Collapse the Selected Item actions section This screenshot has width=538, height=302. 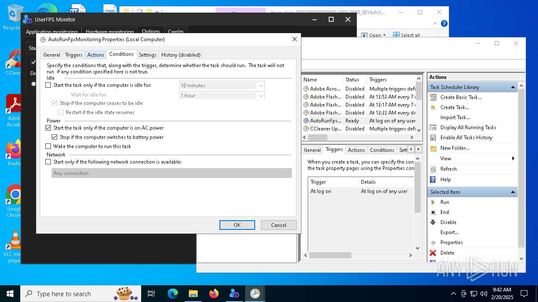[513, 192]
